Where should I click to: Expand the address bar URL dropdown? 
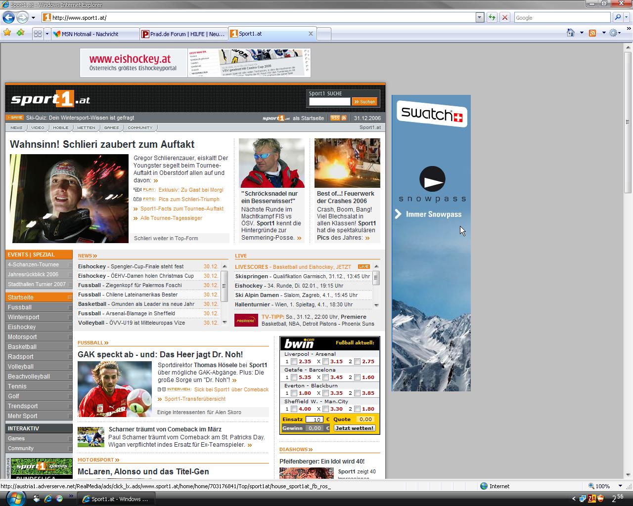[479, 17]
